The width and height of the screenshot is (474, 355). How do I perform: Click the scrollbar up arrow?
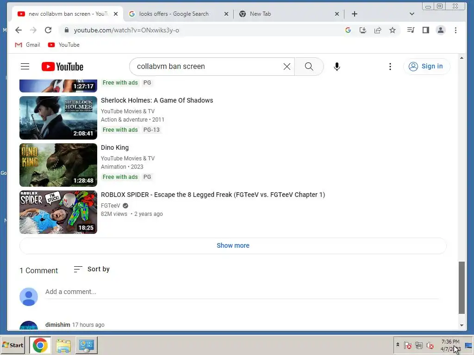click(x=462, y=58)
